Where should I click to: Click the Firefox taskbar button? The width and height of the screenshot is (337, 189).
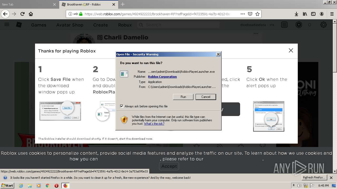pyautogui.click(x=65, y=186)
